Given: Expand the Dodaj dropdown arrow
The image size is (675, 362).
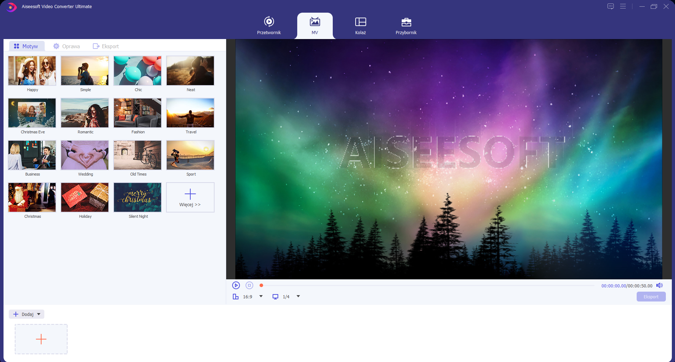Looking at the screenshot, I should [39, 314].
